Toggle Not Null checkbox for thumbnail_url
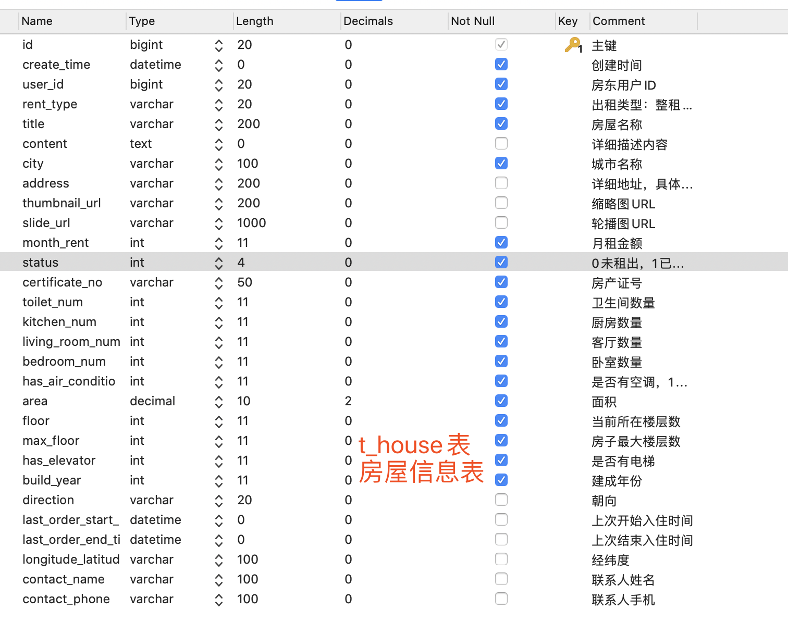The image size is (788, 622). tap(501, 203)
